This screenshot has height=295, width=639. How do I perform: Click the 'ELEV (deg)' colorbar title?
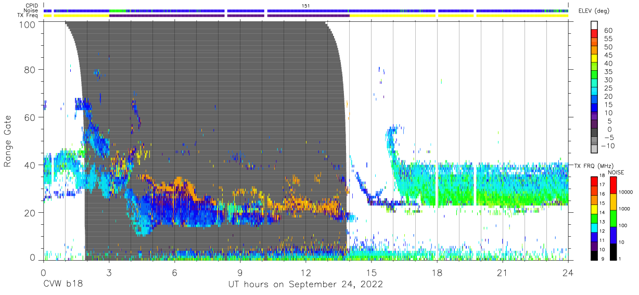(x=593, y=10)
